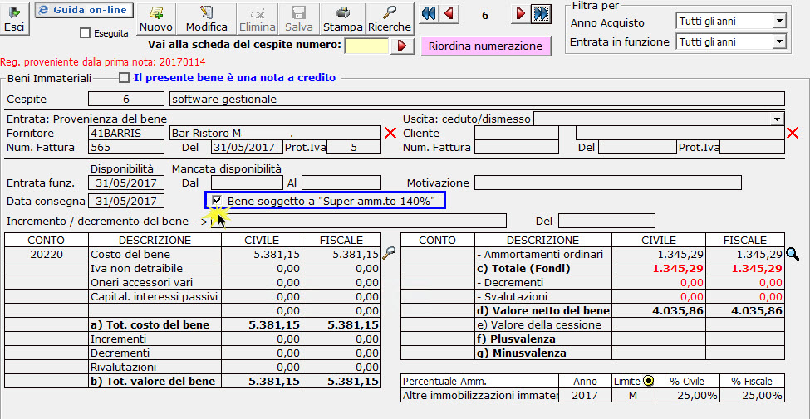Image resolution: width=810 pixels, height=419 pixels.
Task: Click Mancata disponibilità Al field
Action: [x=341, y=183]
